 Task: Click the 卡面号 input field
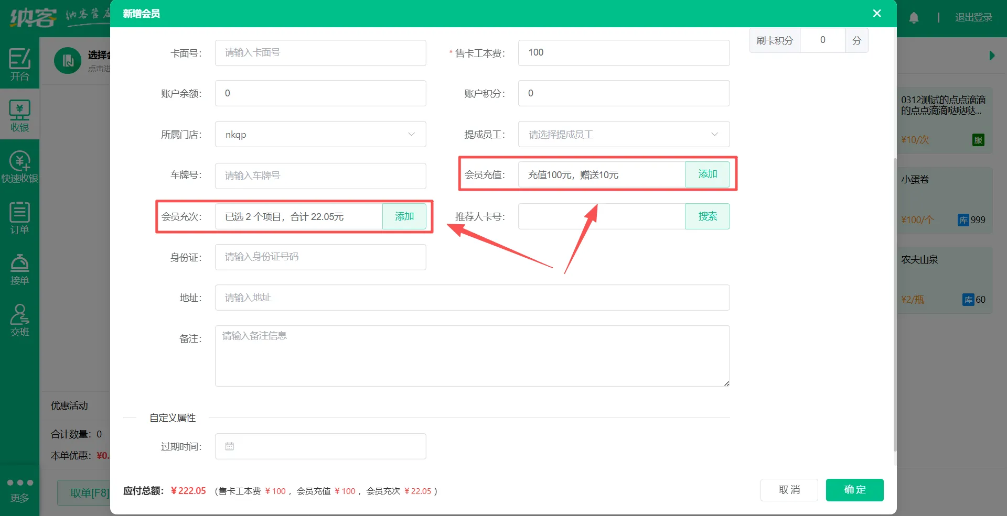pyautogui.click(x=320, y=53)
